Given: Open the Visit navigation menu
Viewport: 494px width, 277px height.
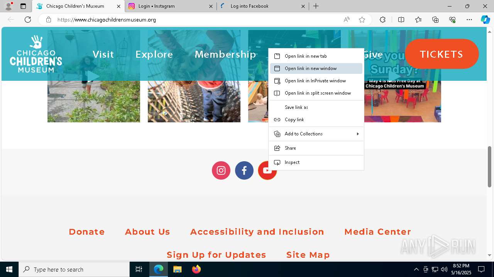Looking at the screenshot, I should point(103,54).
